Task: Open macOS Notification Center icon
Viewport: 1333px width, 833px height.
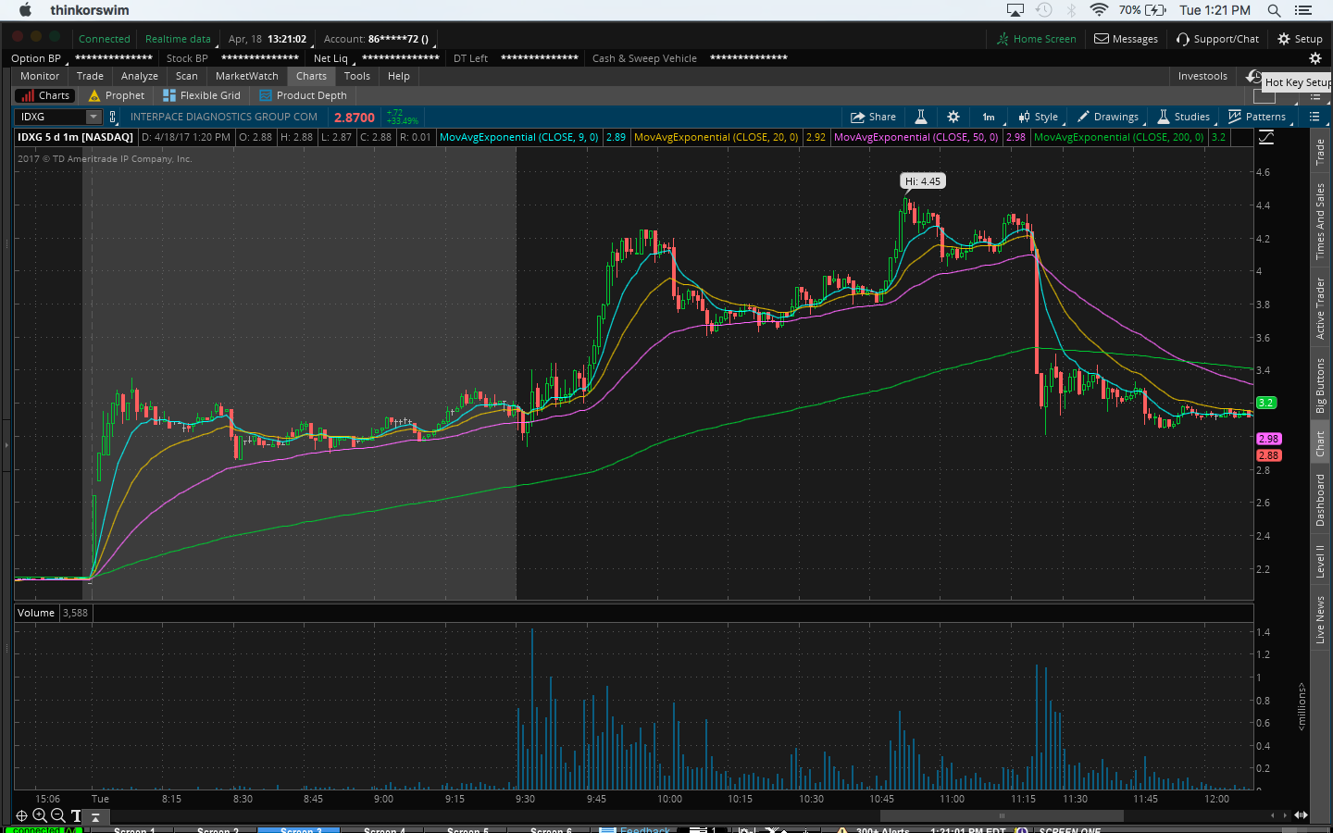Action: point(1303,10)
